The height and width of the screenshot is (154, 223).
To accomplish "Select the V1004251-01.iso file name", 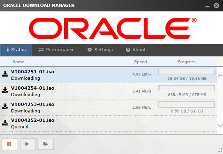I will tap(33, 72).
